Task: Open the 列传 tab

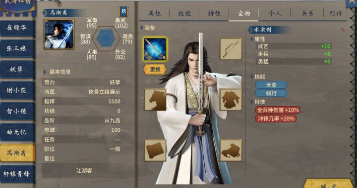Action: 336,14
